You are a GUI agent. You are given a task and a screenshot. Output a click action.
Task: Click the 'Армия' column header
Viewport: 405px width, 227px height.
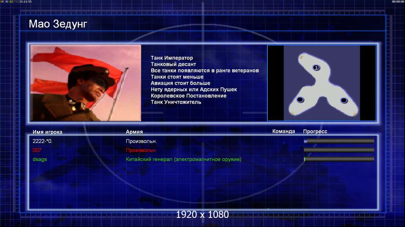[134, 132]
